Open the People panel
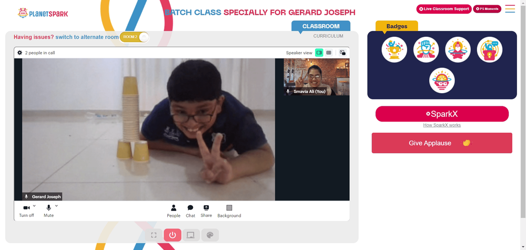The image size is (526, 250). (x=174, y=212)
